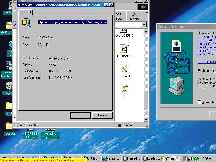216x162 pixels.
Task: Click the volume speaker tray icon
Action: point(191,158)
